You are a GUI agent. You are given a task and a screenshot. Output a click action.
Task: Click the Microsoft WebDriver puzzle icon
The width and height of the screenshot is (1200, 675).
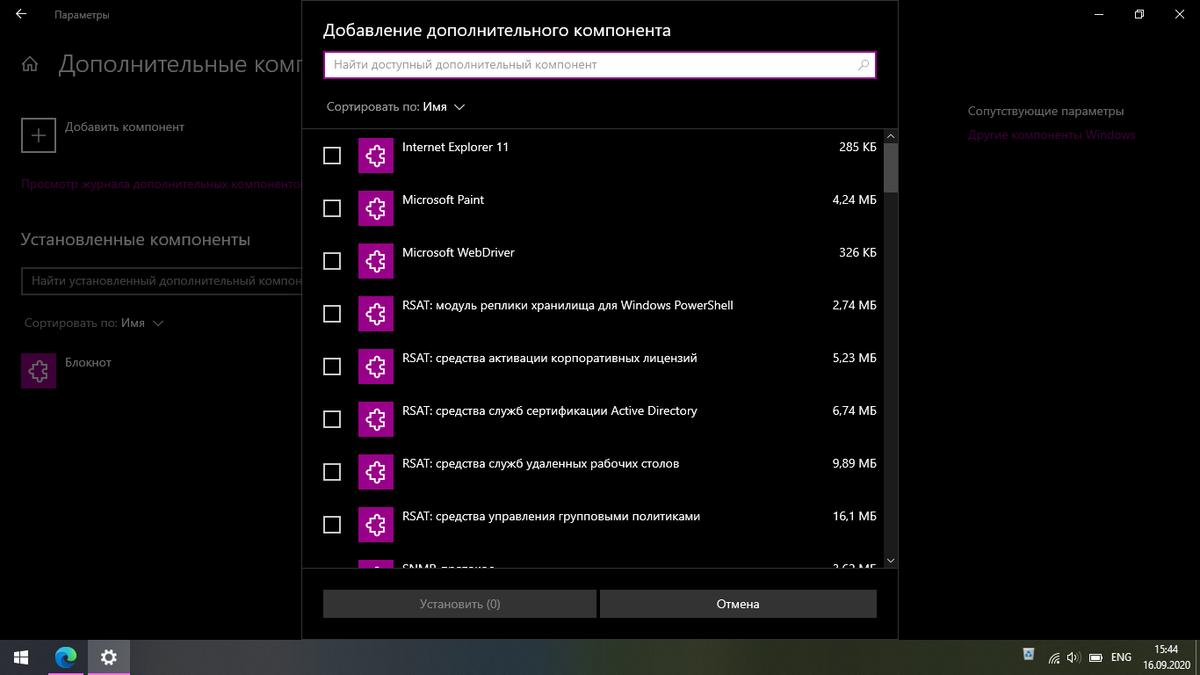click(x=375, y=261)
